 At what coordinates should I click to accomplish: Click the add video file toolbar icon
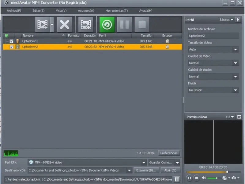click(x=42, y=25)
